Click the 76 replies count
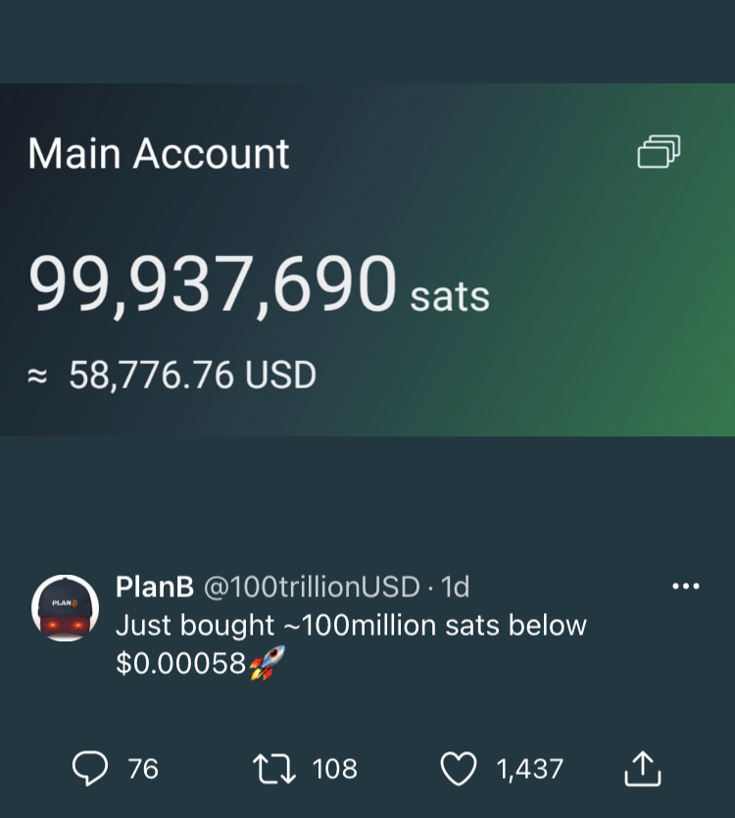The height and width of the screenshot is (818, 735). (143, 768)
